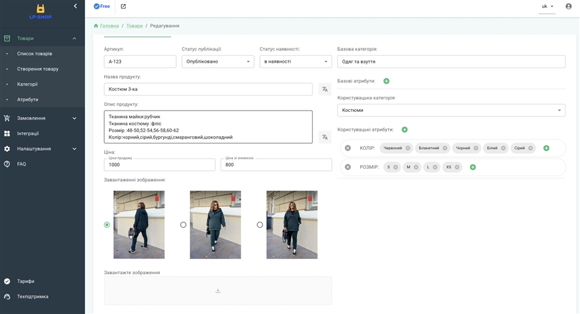This screenshot has height=314, width=580.
Task: Select the second image radio button
Action: (183, 225)
